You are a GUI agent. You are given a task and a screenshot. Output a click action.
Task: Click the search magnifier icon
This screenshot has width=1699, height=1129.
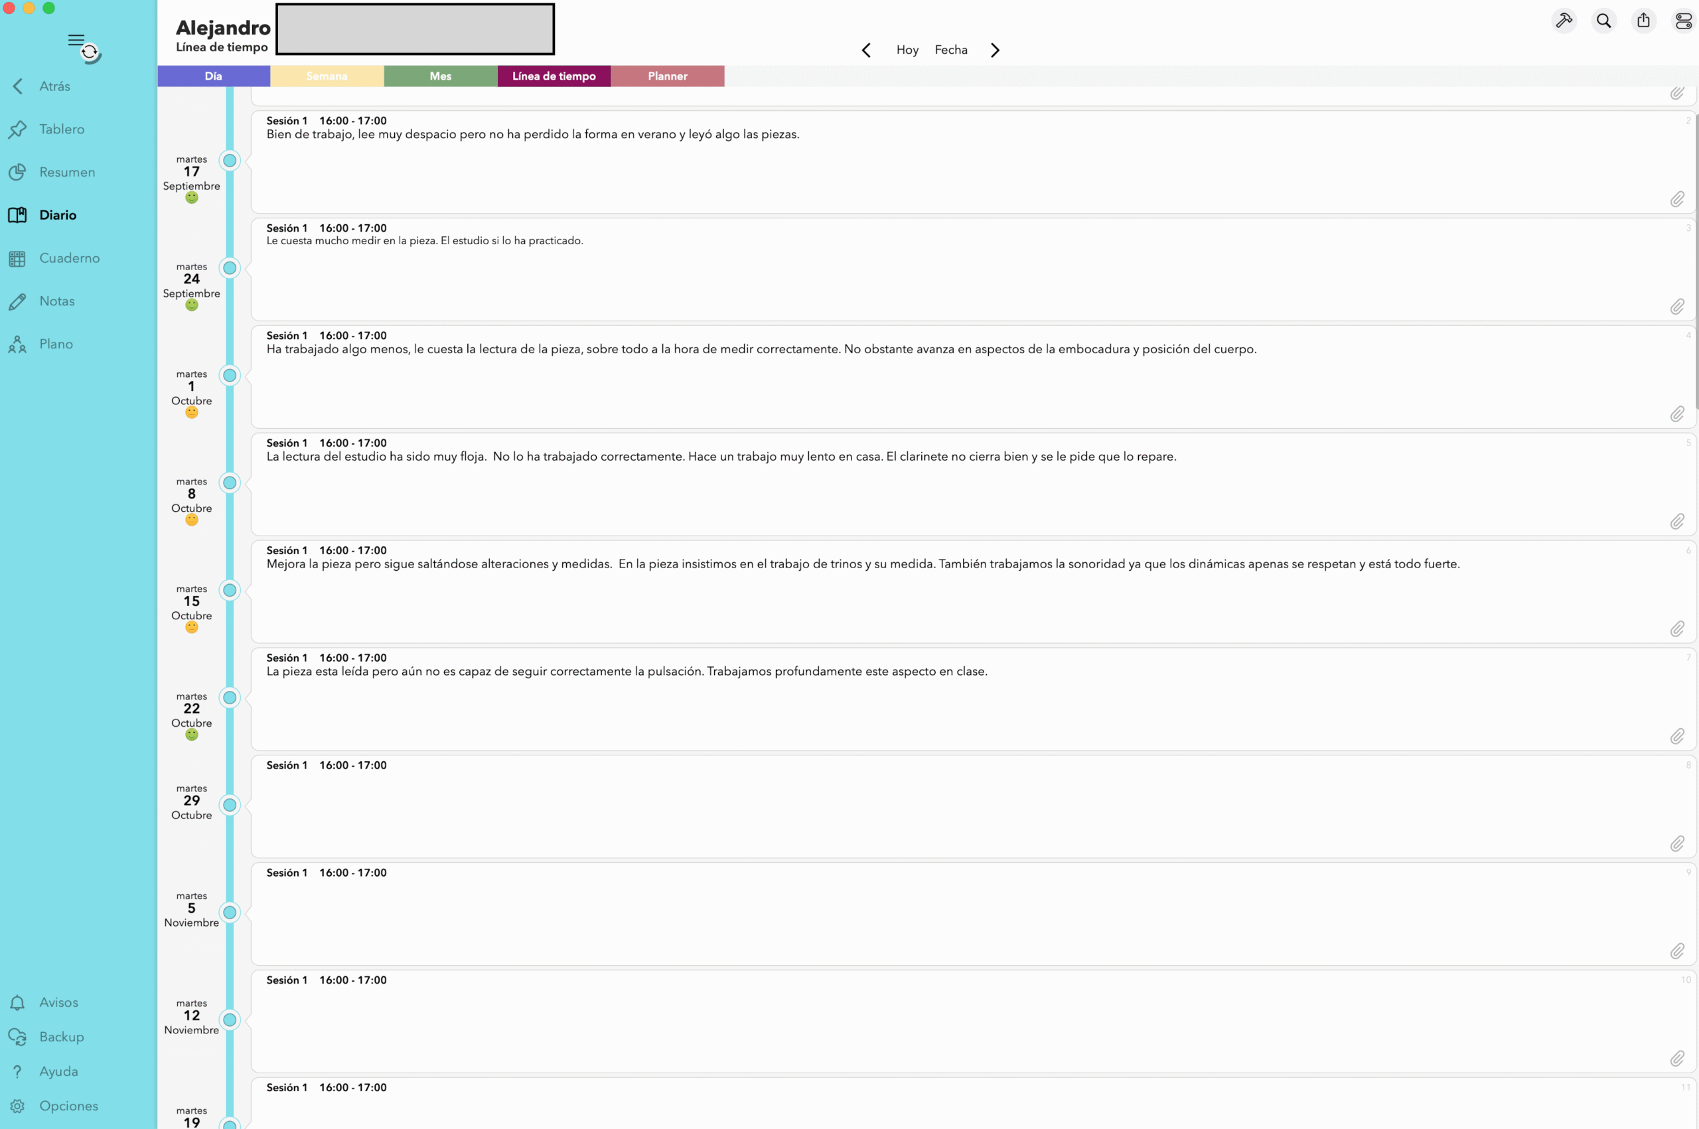pyautogui.click(x=1603, y=21)
